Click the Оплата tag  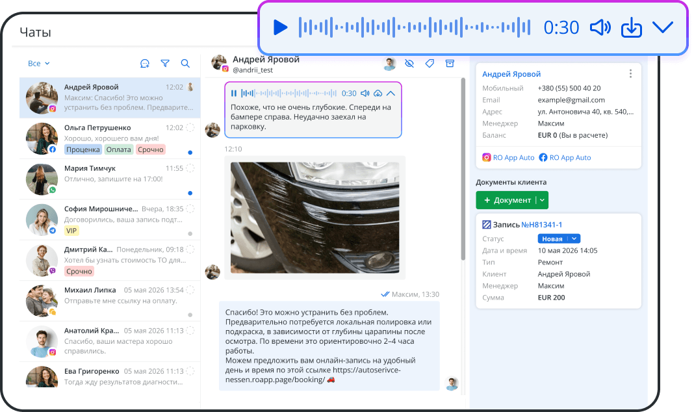point(119,149)
